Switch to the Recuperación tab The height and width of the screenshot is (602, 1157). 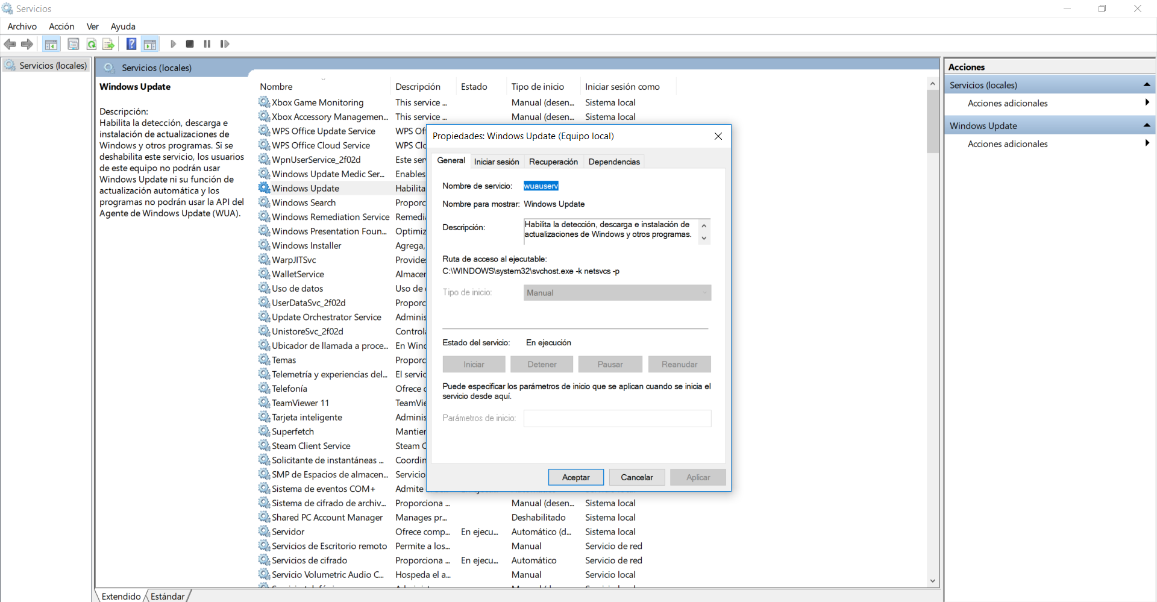coord(553,161)
